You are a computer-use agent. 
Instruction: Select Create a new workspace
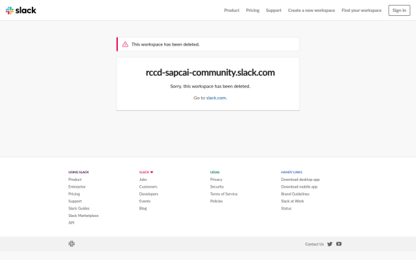point(311,10)
